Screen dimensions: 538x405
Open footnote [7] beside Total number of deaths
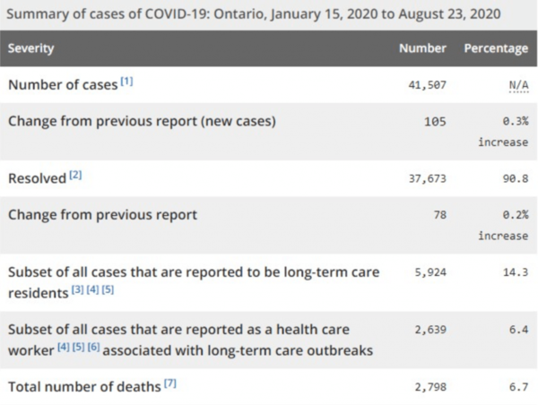[170, 383]
